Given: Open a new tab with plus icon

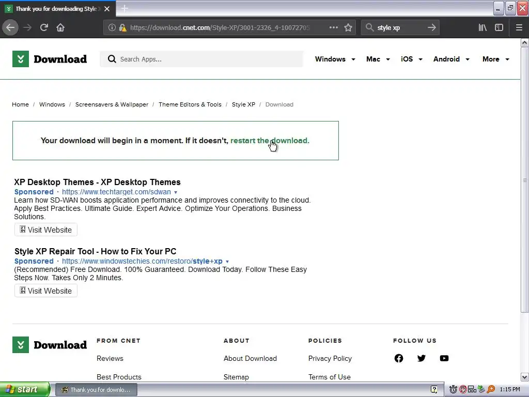Looking at the screenshot, I should (125, 8).
